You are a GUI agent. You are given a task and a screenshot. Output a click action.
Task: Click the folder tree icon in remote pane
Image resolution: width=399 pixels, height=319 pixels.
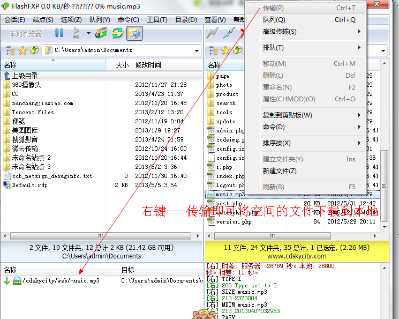tap(213, 50)
